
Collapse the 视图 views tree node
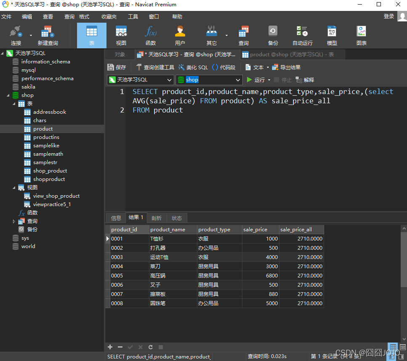[14, 188]
